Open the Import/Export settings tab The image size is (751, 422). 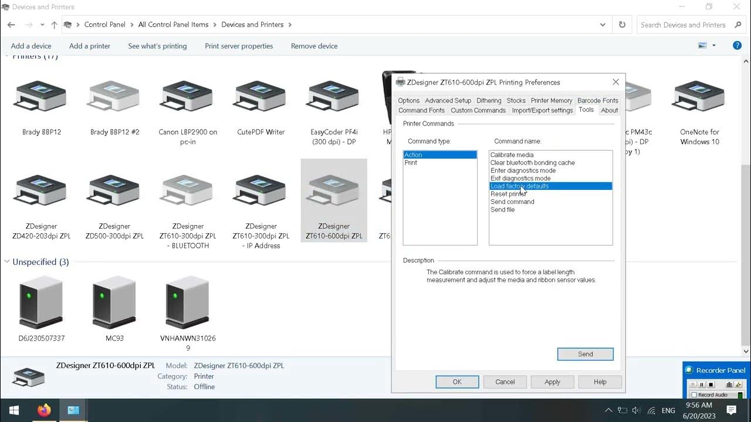click(x=542, y=110)
